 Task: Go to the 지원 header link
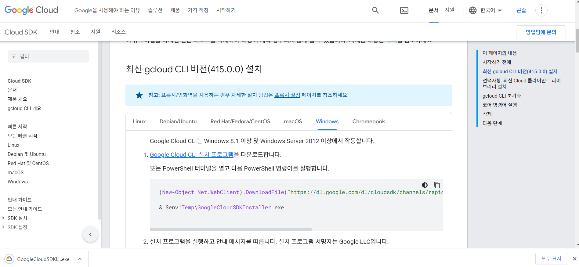[449, 10]
